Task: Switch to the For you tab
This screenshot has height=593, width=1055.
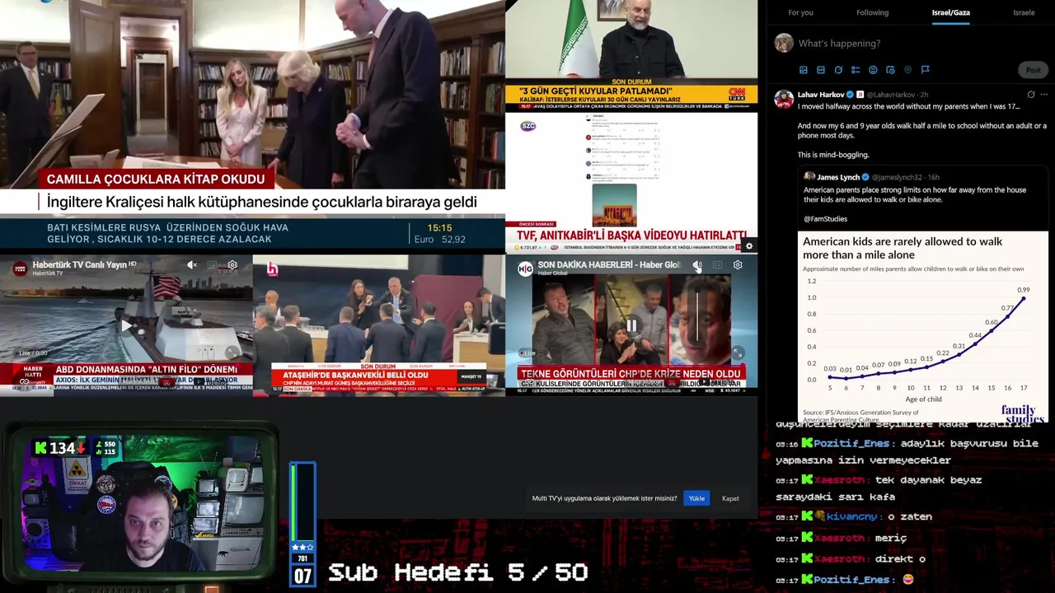Action: click(800, 12)
